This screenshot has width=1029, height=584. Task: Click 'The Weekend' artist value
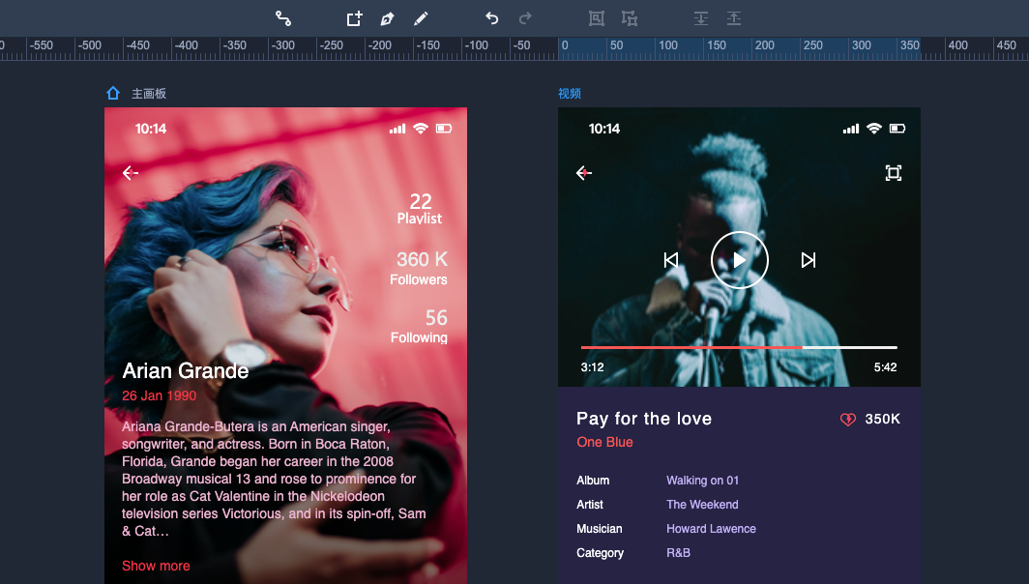702,505
